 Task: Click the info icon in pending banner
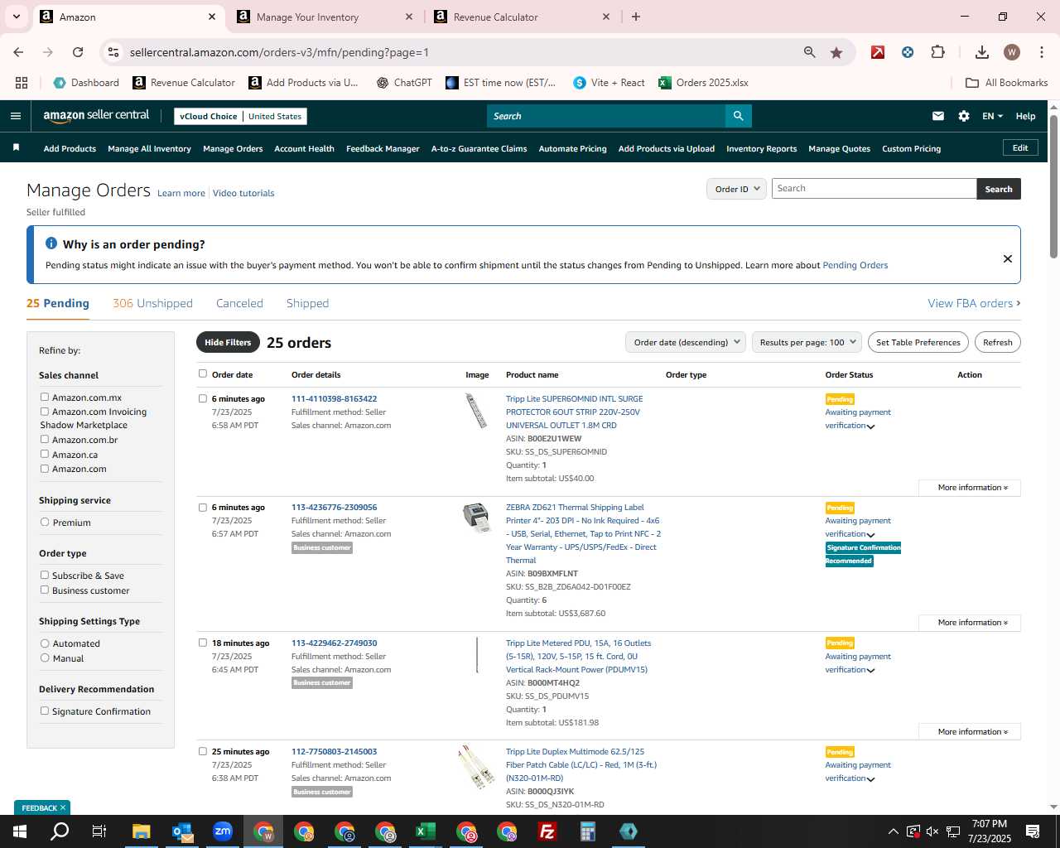pos(51,243)
